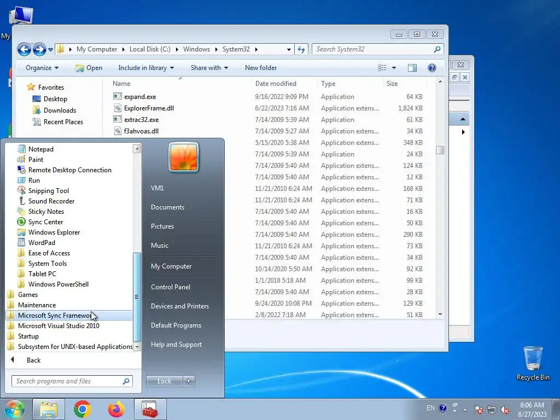Create a New folder
The height and width of the screenshot is (420, 560).
pyautogui.click(x=261, y=68)
